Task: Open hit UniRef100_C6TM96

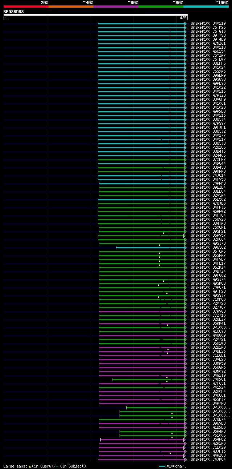Action: pyautogui.click(x=208, y=28)
